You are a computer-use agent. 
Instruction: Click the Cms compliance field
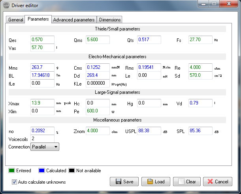pyautogui.click(x=98, y=67)
